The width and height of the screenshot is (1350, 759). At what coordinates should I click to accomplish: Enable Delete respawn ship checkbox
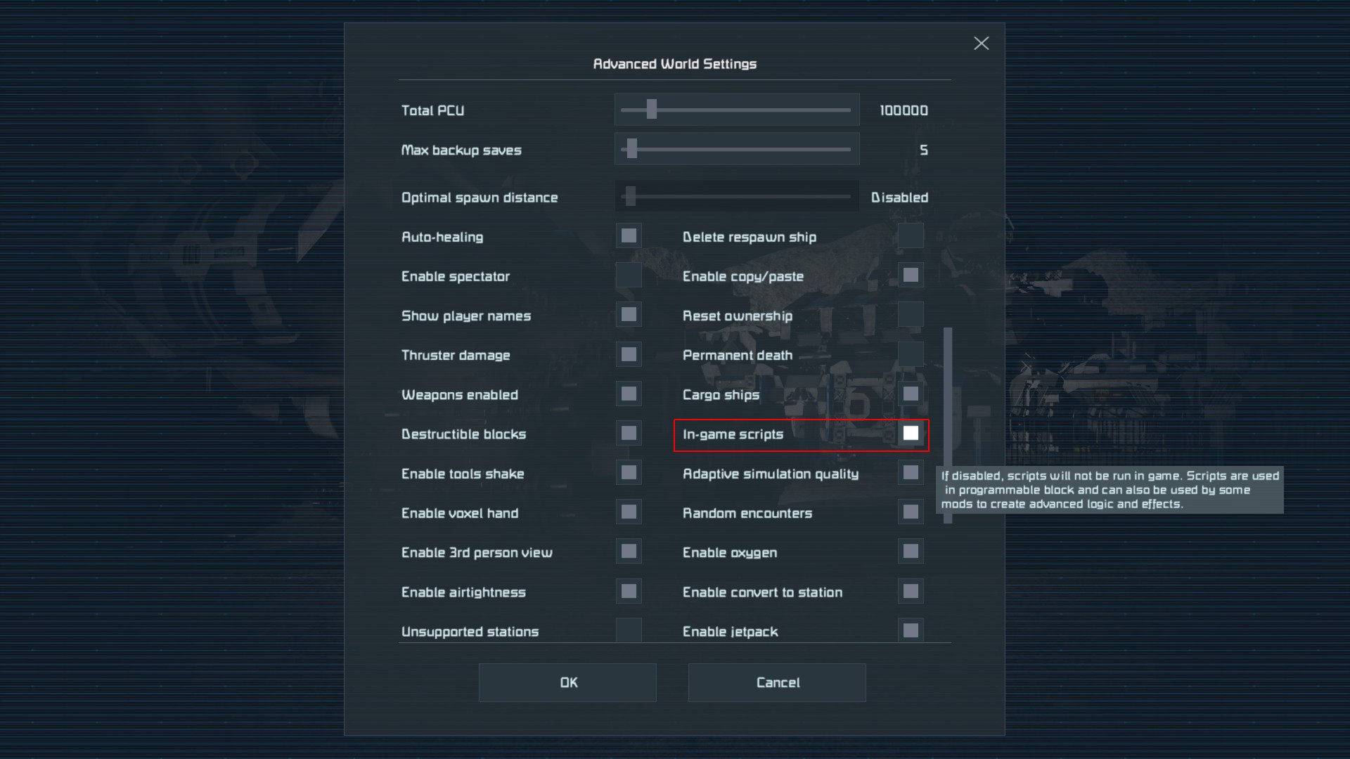tap(911, 236)
